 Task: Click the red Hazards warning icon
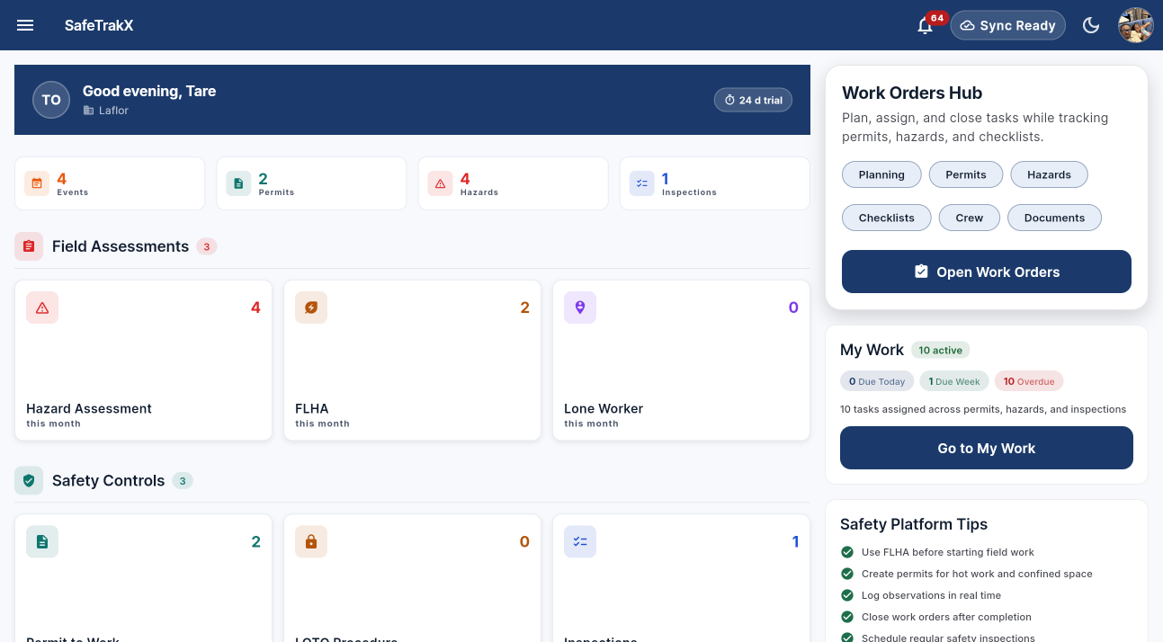click(x=440, y=183)
